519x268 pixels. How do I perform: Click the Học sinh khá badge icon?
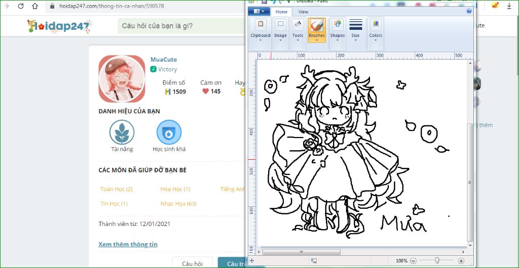[169, 132]
